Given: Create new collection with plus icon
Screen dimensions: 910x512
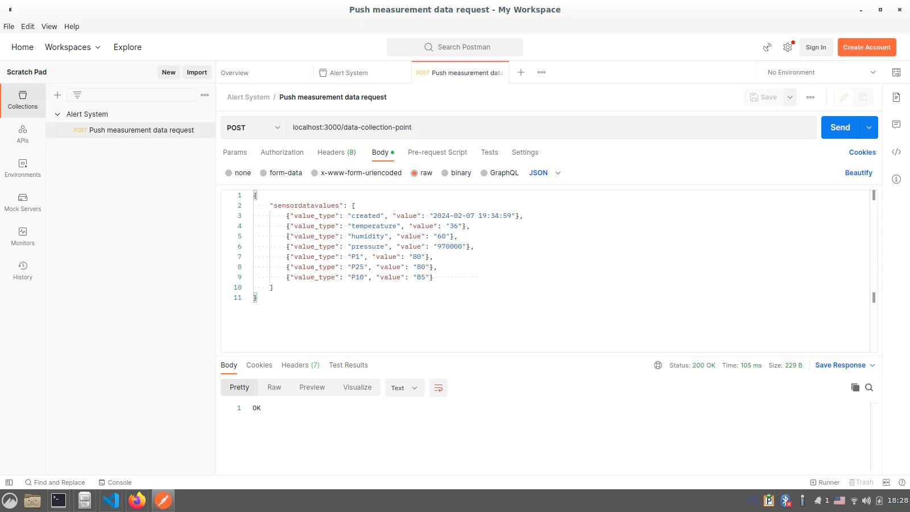Looking at the screenshot, I should tap(57, 95).
